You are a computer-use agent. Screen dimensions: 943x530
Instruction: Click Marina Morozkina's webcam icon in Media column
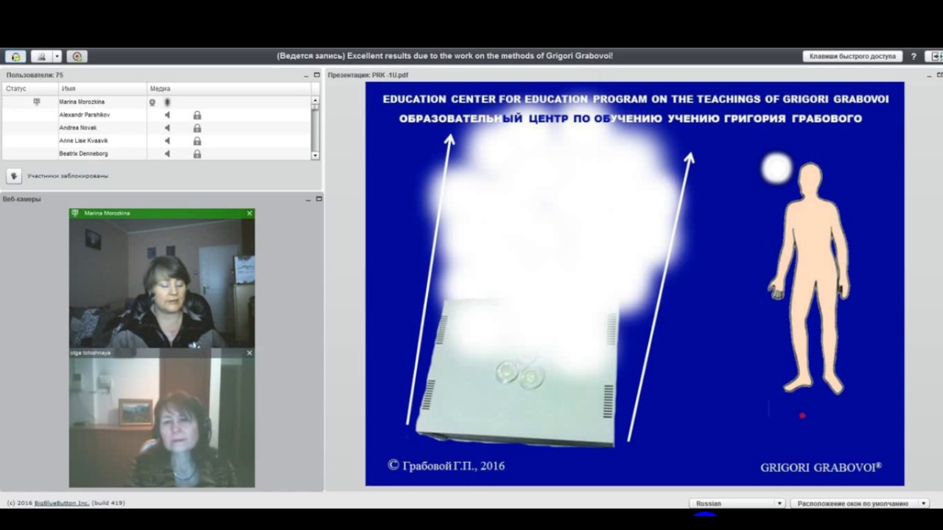[x=153, y=102]
